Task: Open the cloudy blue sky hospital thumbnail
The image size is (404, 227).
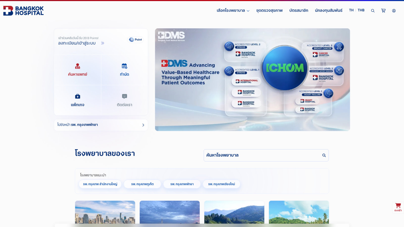Action: 170,212
